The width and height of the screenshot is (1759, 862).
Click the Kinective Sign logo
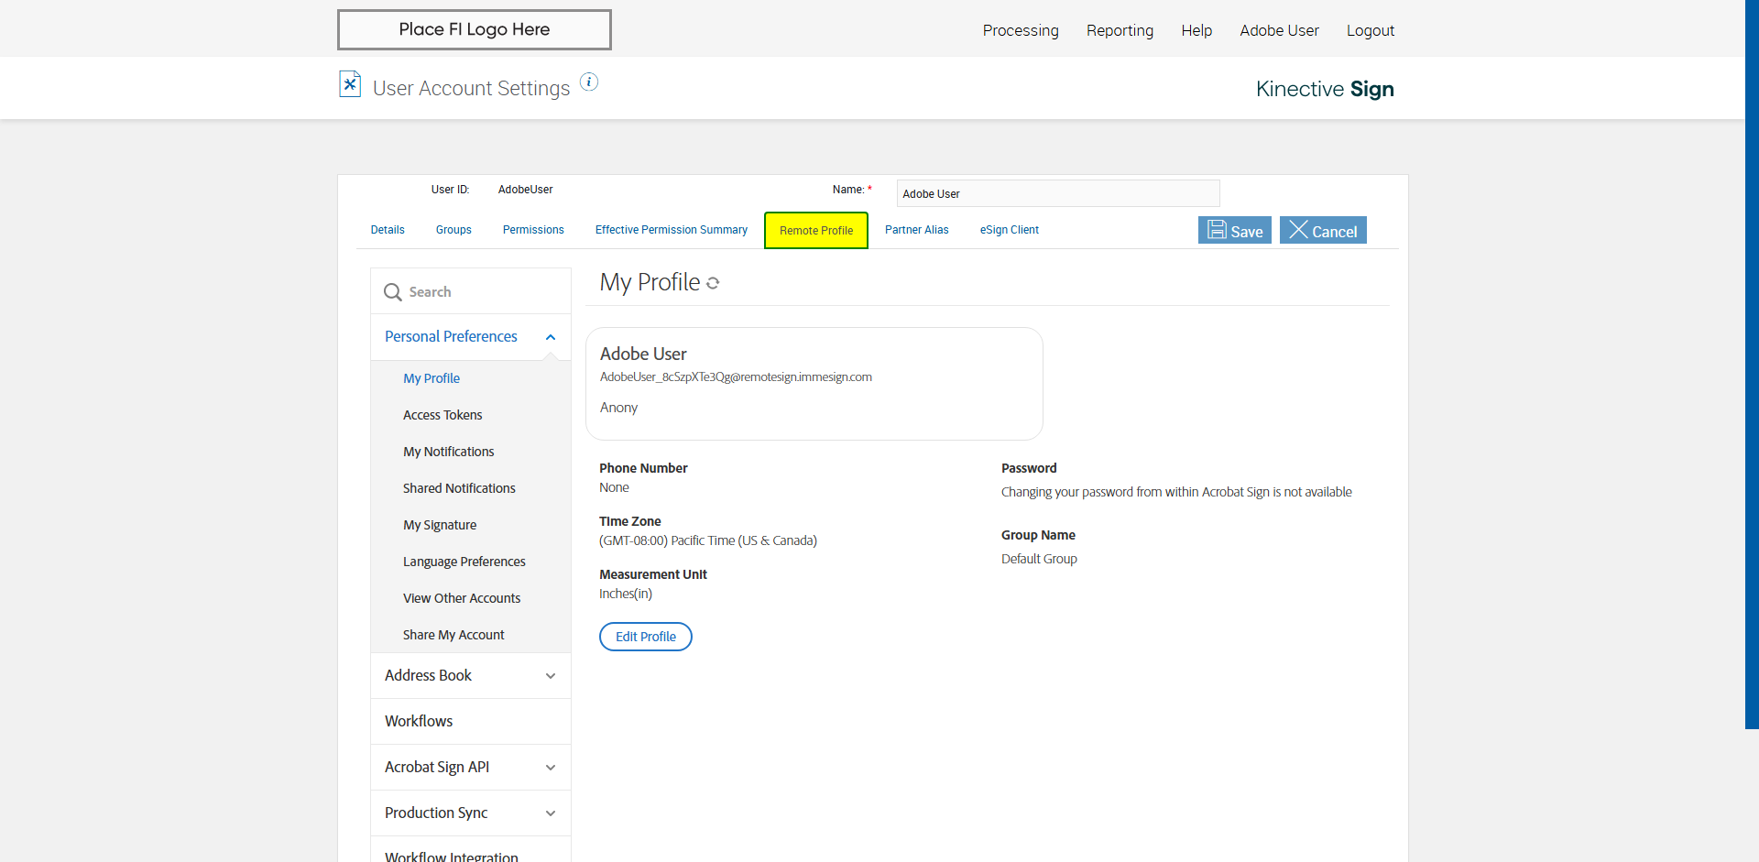(1324, 89)
